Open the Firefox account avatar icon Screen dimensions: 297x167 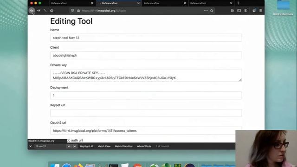pyautogui.click(x=245, y=11)
